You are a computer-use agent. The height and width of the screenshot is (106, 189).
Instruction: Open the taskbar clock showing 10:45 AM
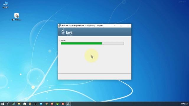[184, 104]
